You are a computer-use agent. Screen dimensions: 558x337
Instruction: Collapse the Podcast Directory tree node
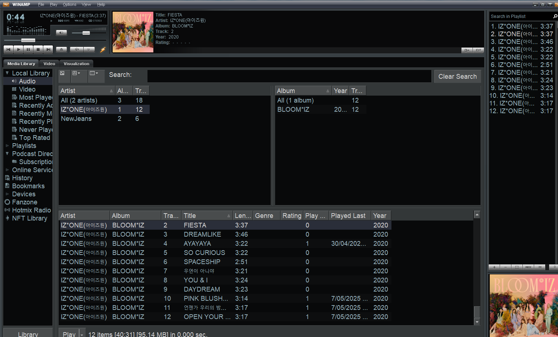click(7, 153)
